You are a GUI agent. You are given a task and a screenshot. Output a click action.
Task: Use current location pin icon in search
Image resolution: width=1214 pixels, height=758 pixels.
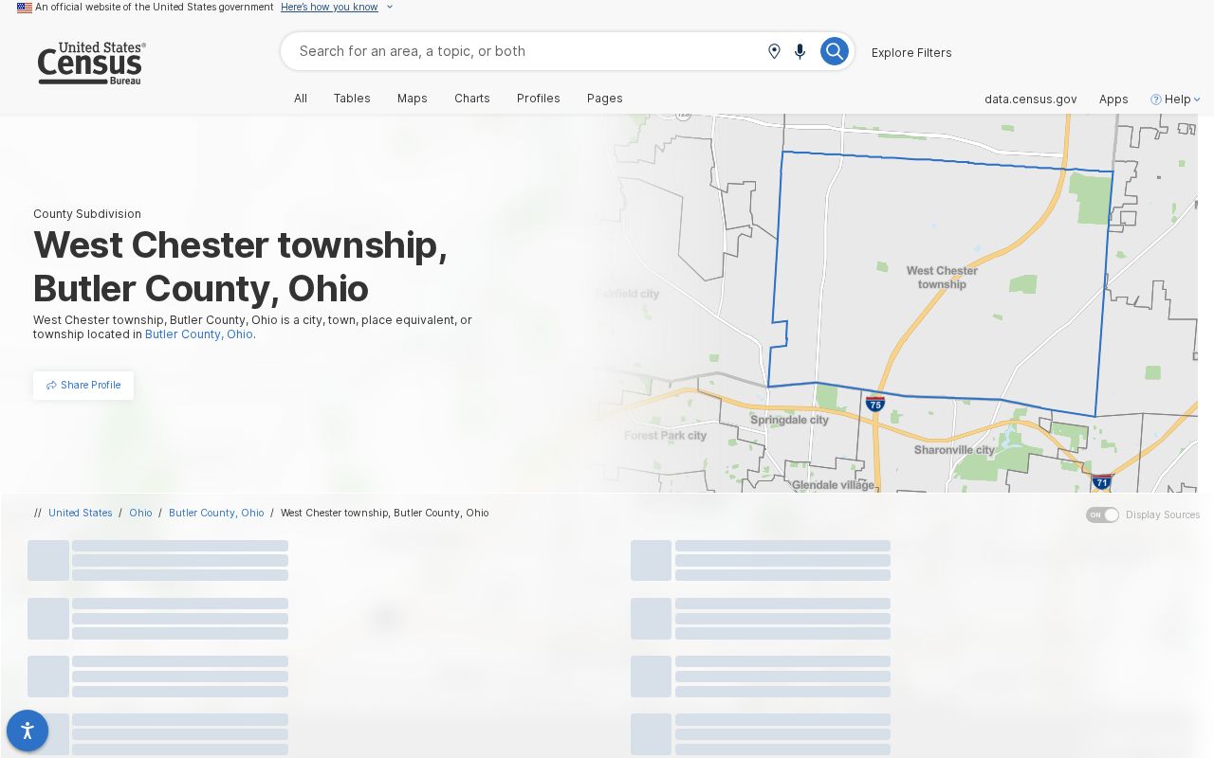[774, 51]
